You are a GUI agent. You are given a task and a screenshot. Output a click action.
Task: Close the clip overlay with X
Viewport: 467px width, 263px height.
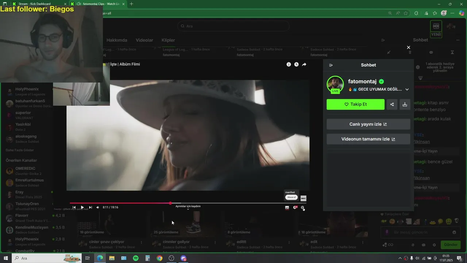409,47
